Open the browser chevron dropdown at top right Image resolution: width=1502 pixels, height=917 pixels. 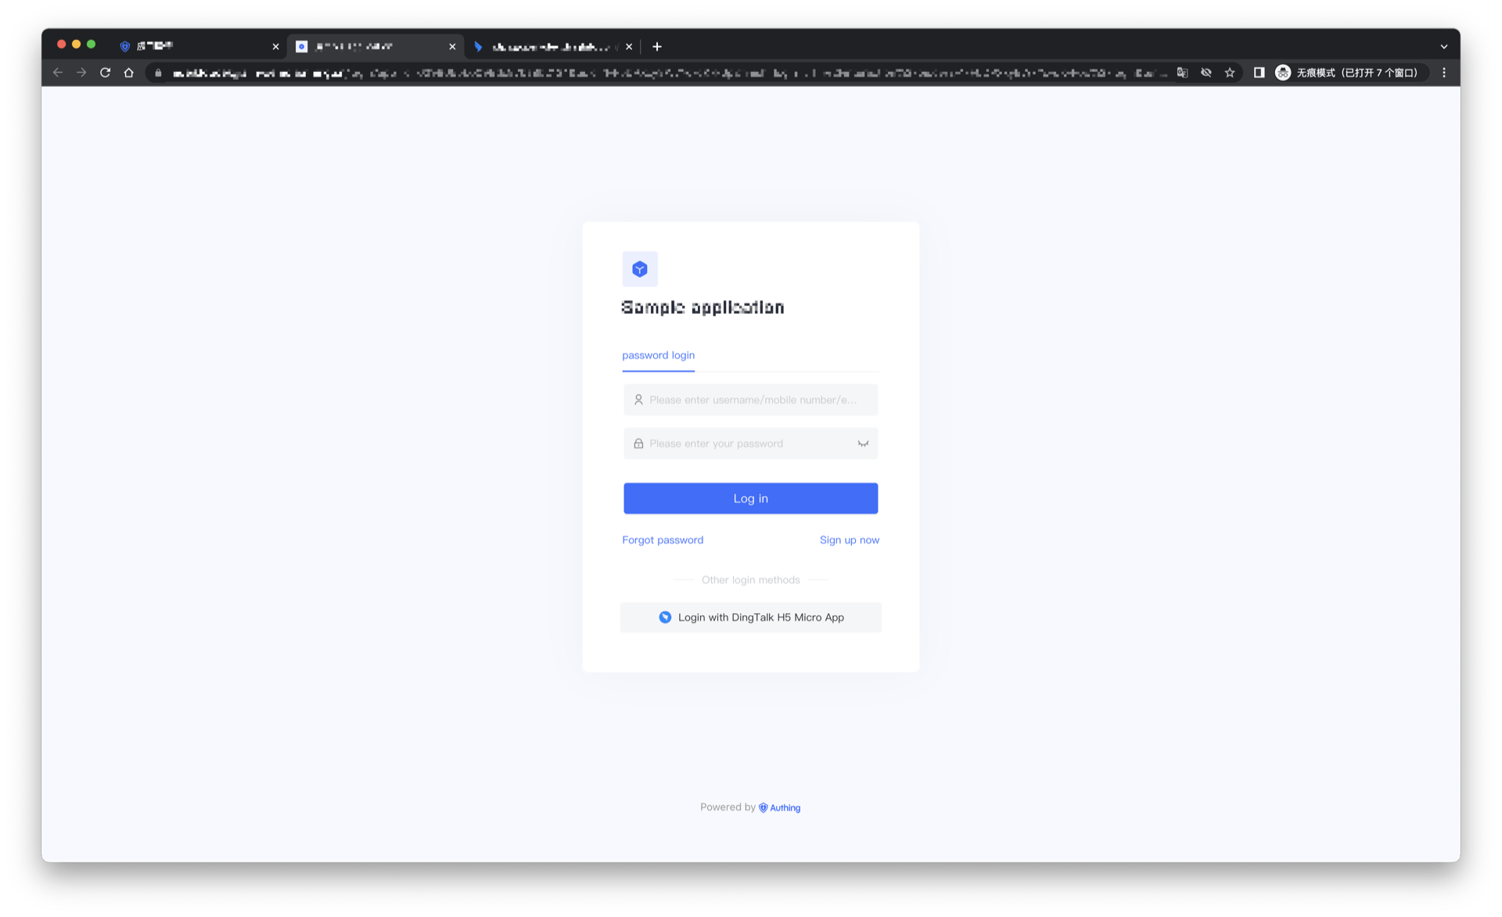point(1444,46)
